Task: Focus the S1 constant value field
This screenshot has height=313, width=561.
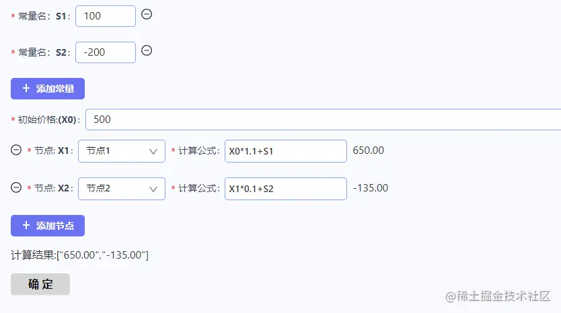Action: point(106,16)
